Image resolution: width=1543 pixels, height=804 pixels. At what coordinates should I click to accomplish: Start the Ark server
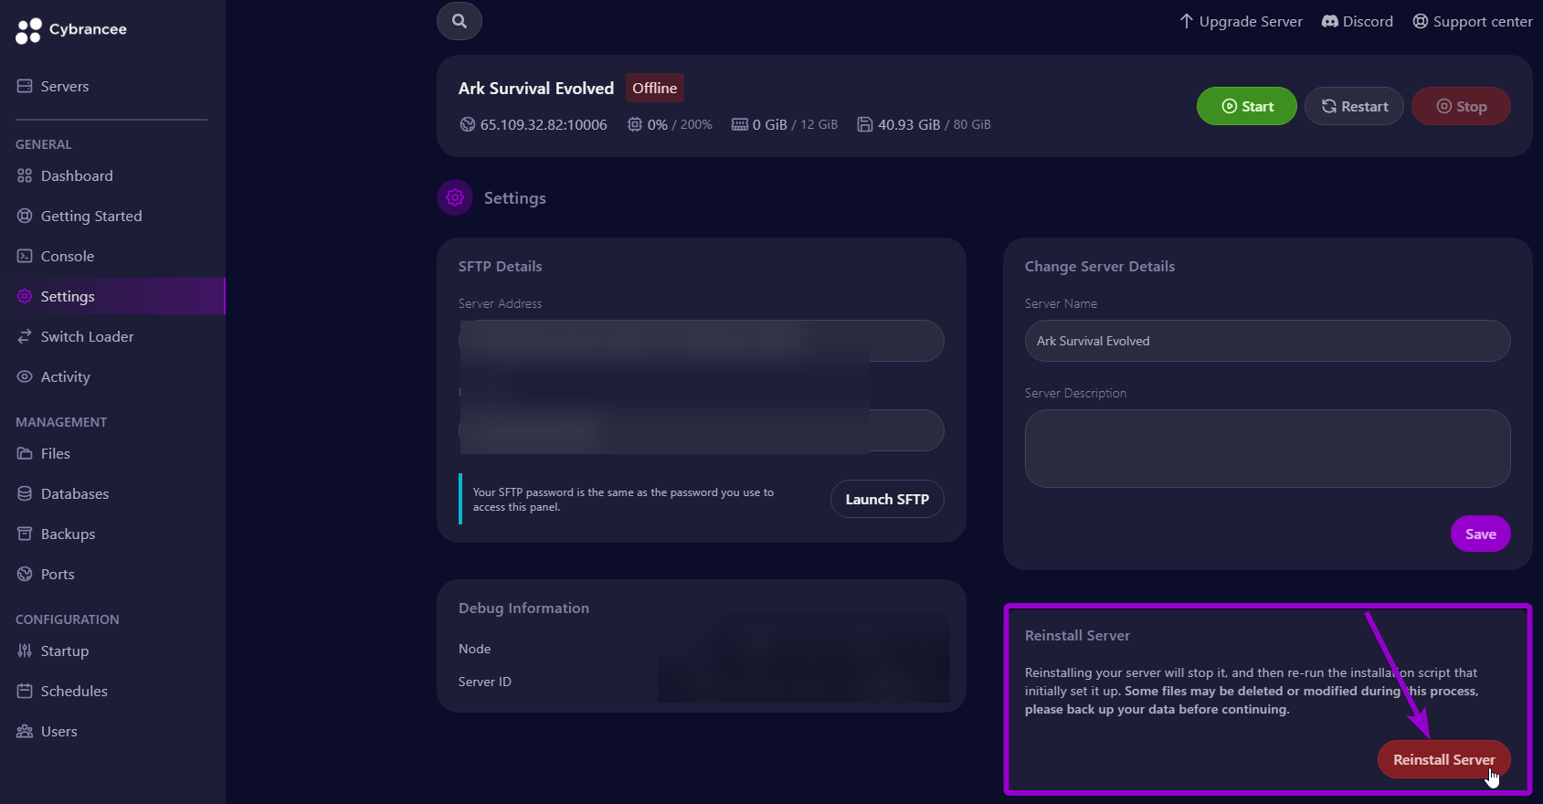coord(1246,106)
